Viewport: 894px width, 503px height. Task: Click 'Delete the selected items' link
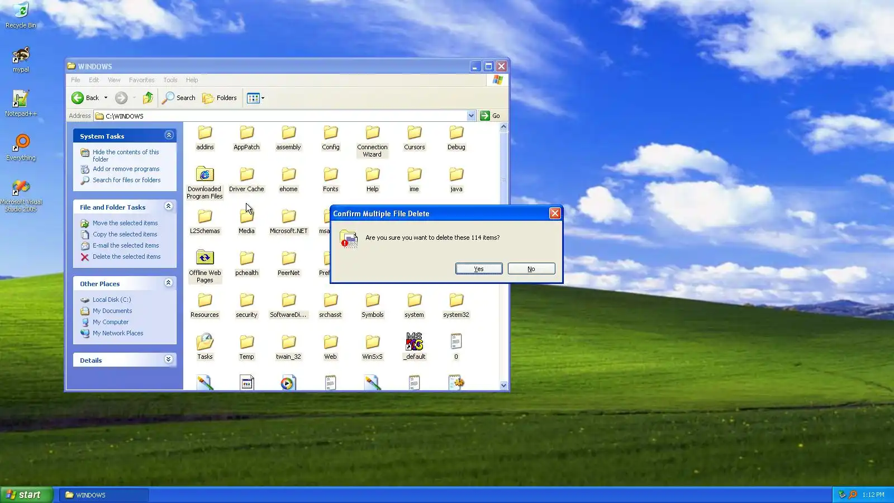[x=127, y=257]
